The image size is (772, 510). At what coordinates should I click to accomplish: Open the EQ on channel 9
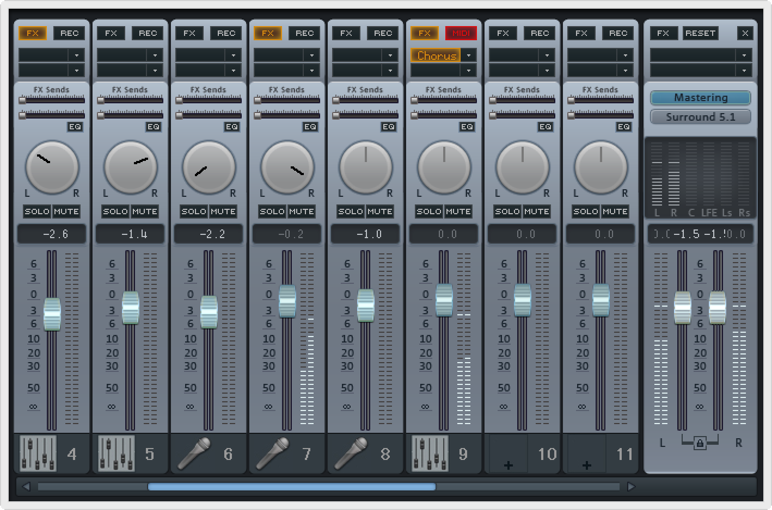(x=467, y=127)
